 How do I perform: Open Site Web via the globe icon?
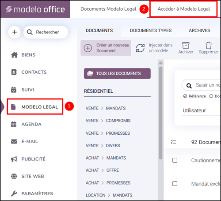[14, 176]
